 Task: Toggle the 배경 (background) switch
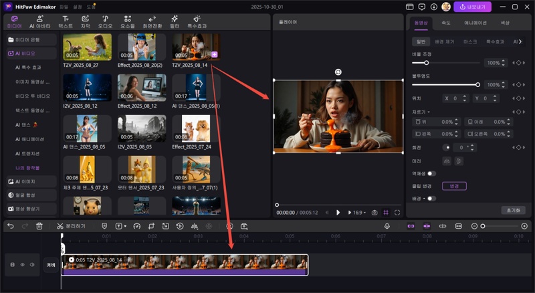coord(431,198)
